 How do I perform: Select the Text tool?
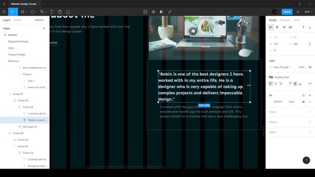(x=51, y=12)
